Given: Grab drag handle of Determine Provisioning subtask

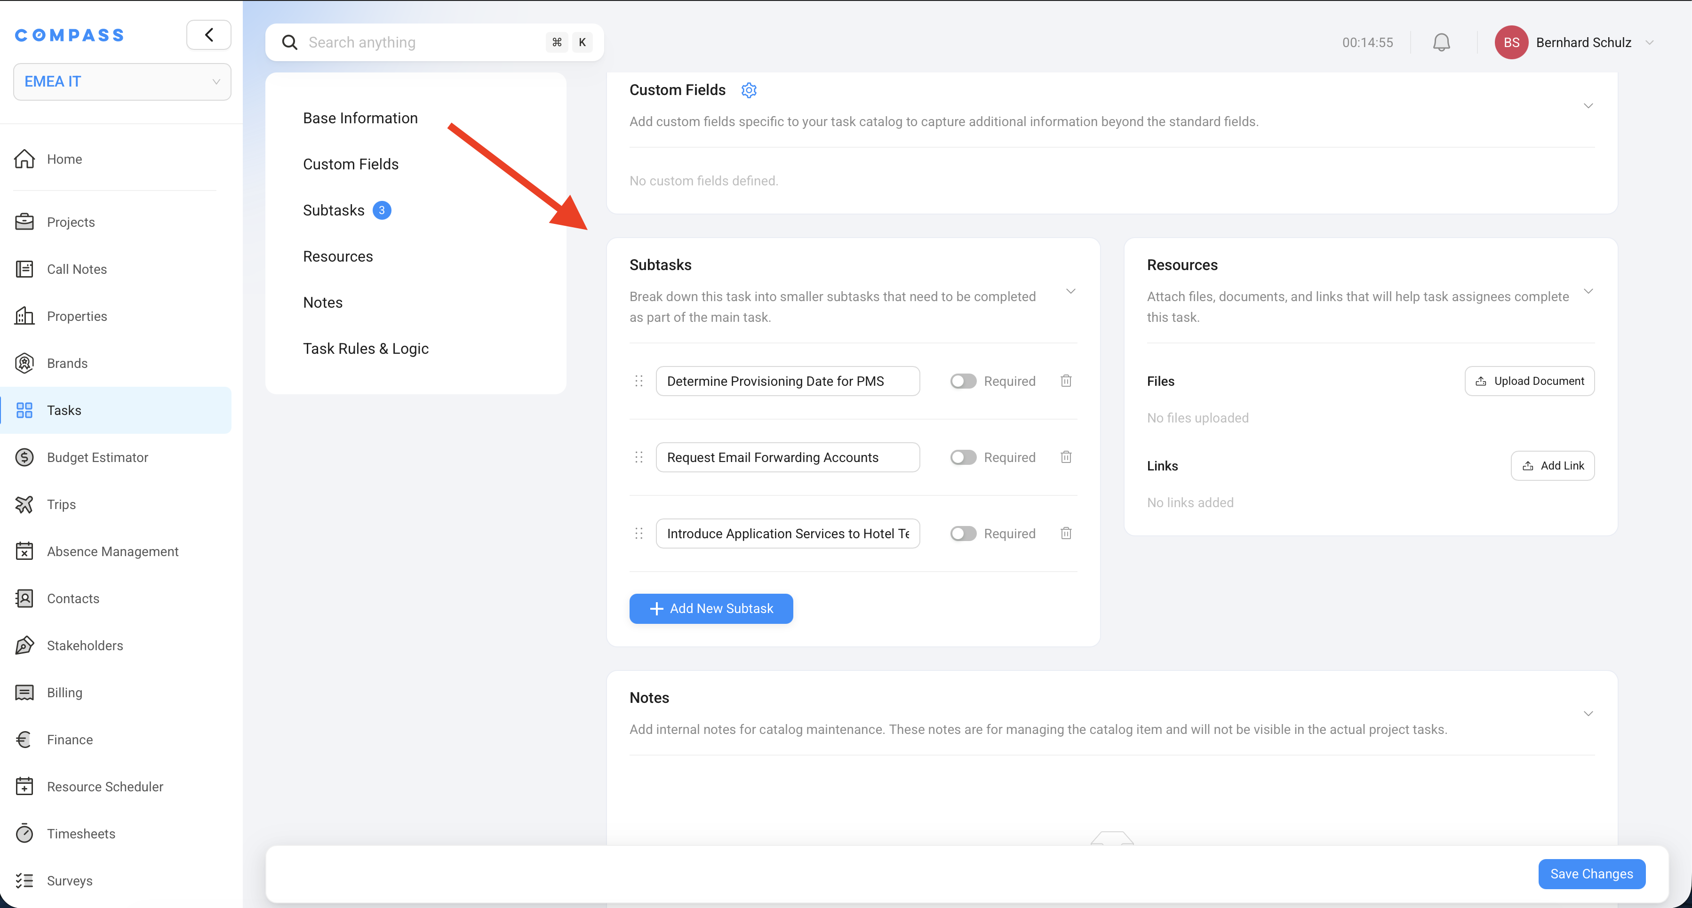Looking at the screenshot, I should point(638,381).
